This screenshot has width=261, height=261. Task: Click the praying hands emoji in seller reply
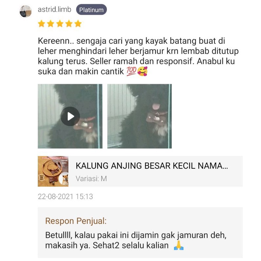point(179,245)
